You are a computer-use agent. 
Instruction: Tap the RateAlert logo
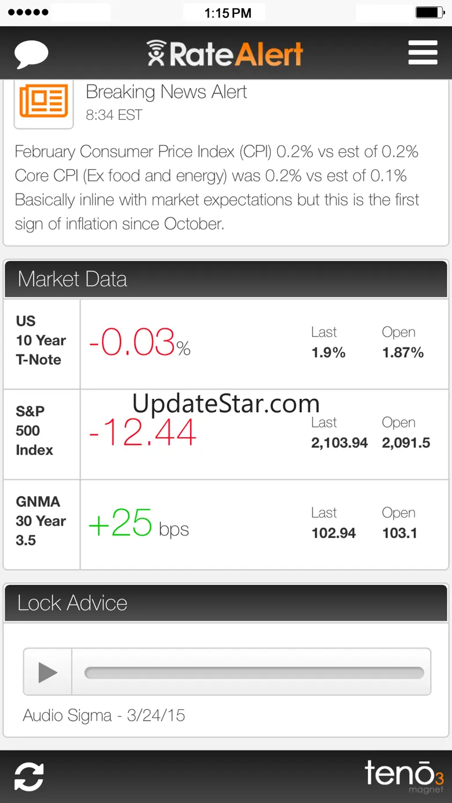coord(225,54)
